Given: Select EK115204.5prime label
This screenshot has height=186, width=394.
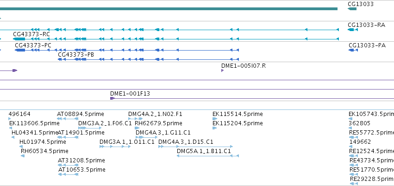Looking at the screenshot, I should tap(238, 123).
